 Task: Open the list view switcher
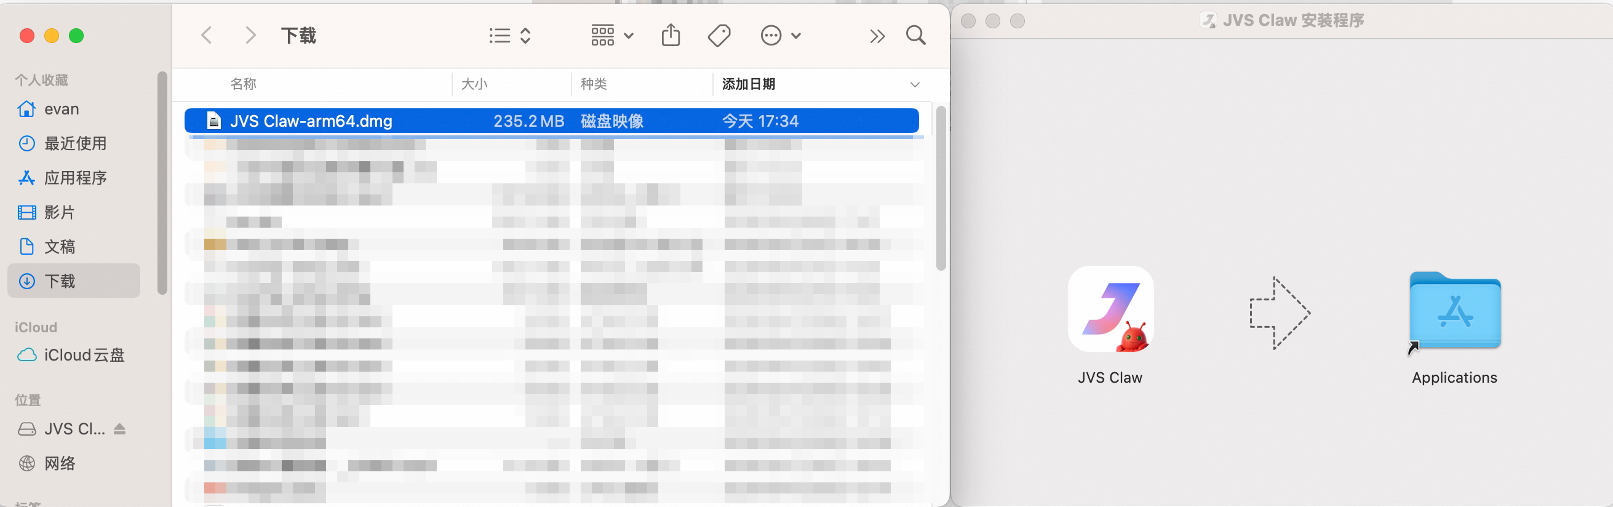pos(510,36)
